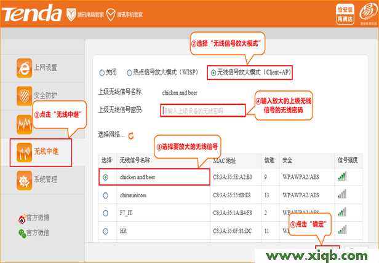
Task: Select the 关闭 radio option
Action: point(102,73)
